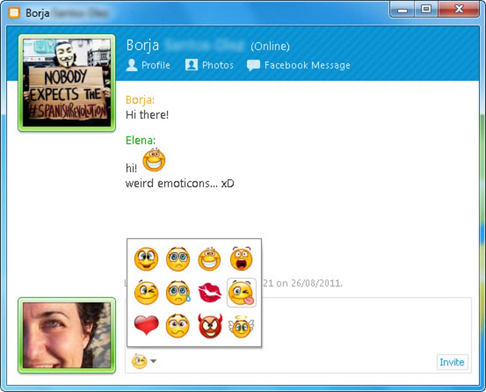Click Borja's profile picture thumbnail
This screenshot has width=486, height=392.
pyautogui.click(x=67, y=83)
